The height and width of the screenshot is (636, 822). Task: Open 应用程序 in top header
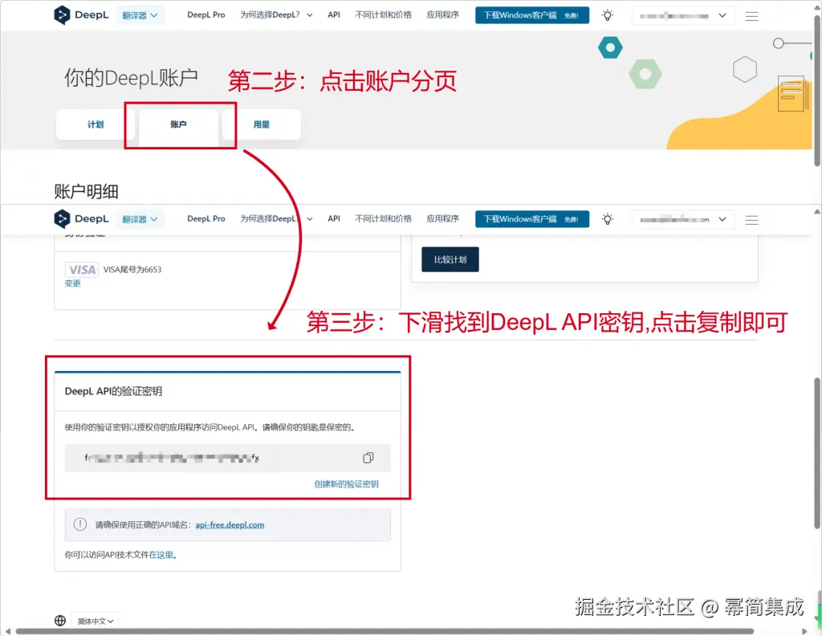[442, 14]
